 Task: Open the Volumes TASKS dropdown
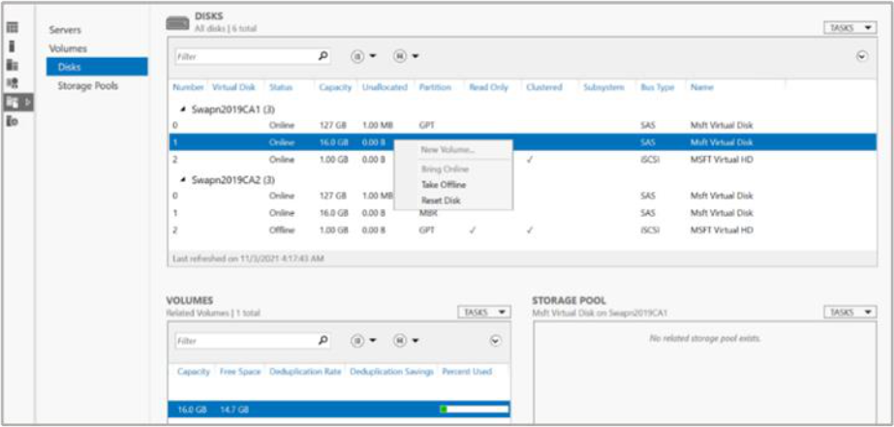tap(483, 313)
